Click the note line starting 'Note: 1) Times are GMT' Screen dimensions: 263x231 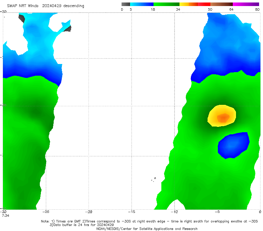click(149, 221)
